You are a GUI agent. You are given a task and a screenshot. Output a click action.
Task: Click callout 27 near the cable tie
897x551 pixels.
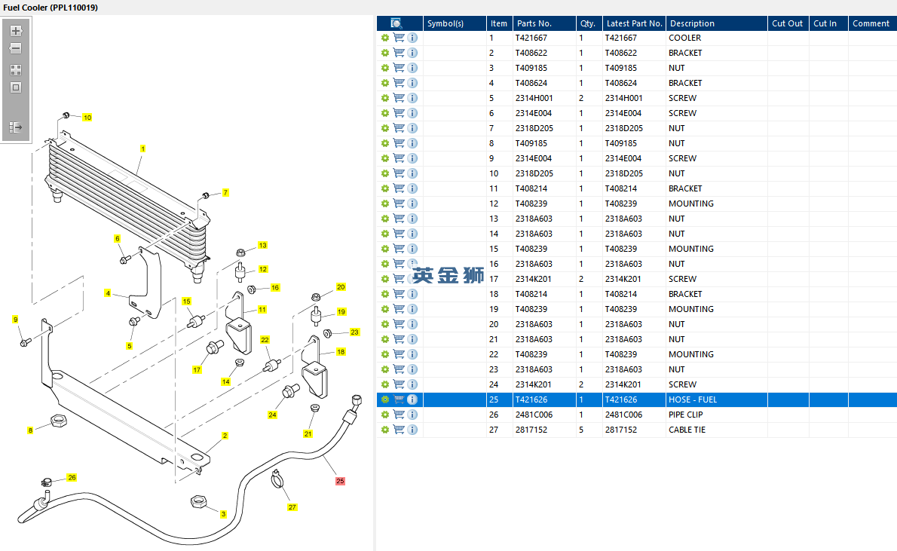[x=292, y=507]
